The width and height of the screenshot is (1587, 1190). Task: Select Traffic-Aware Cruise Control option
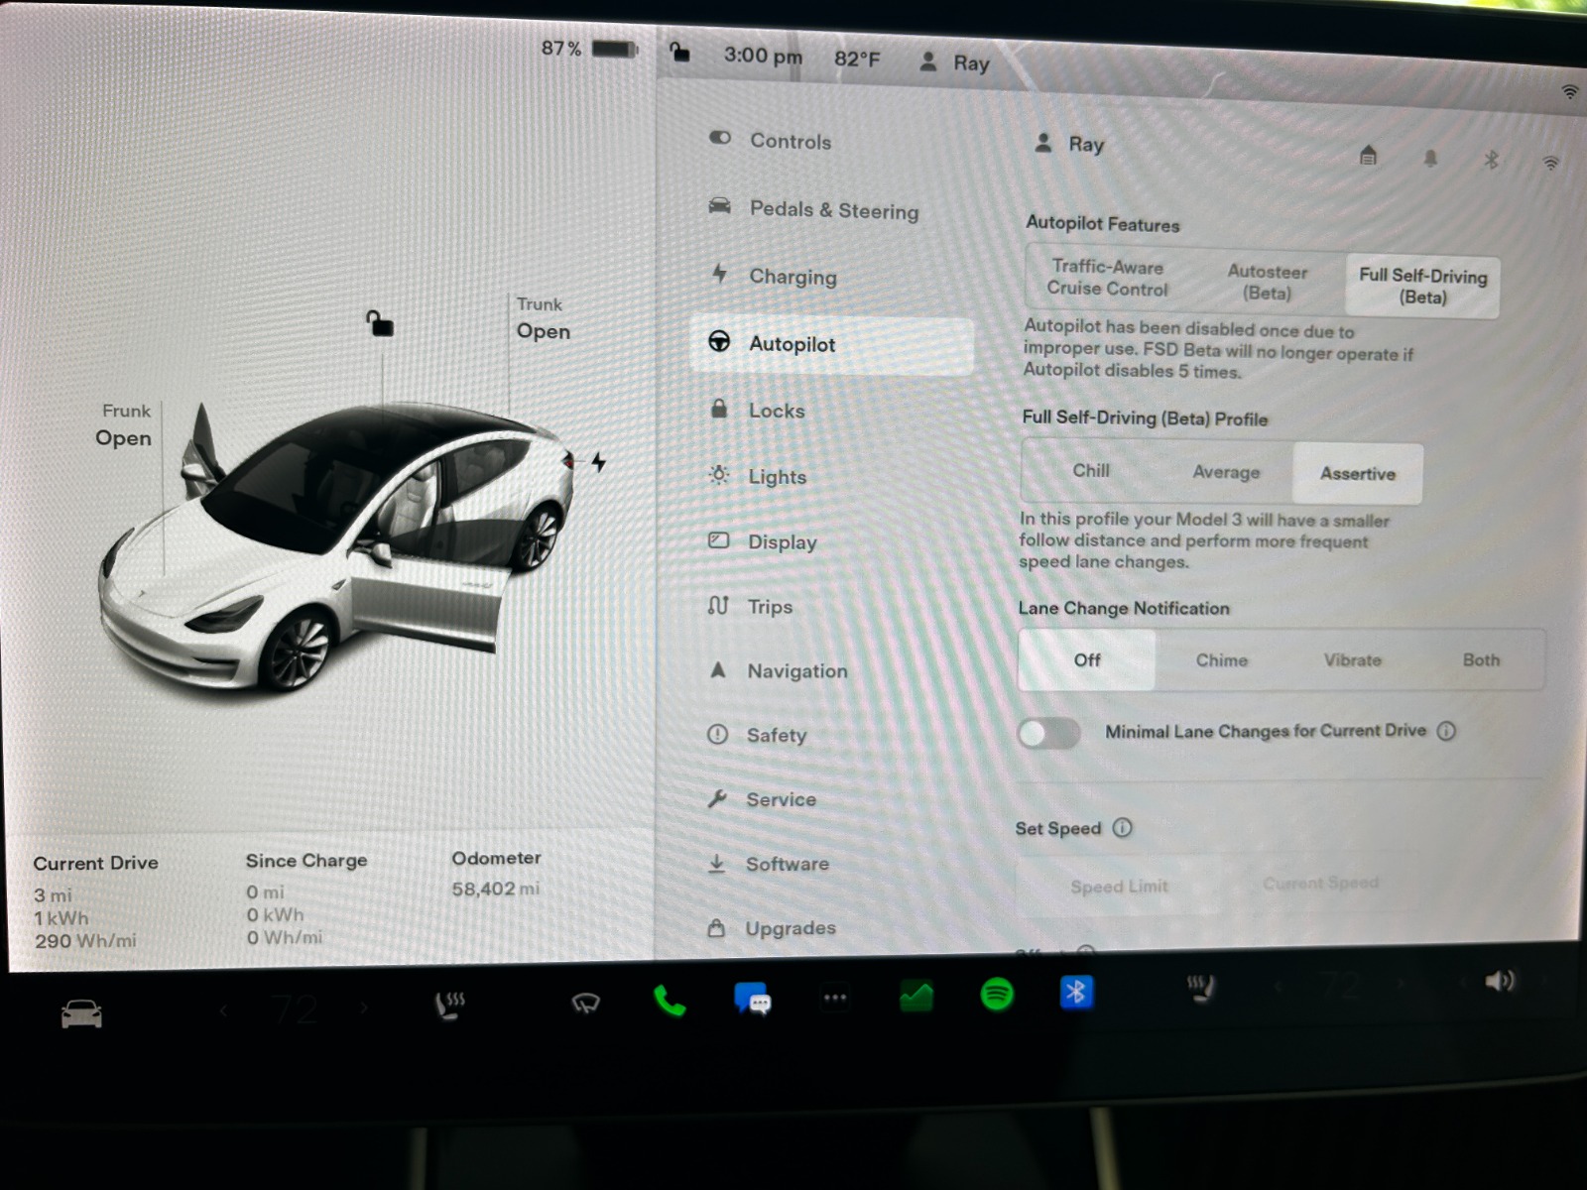point(1107,278)
